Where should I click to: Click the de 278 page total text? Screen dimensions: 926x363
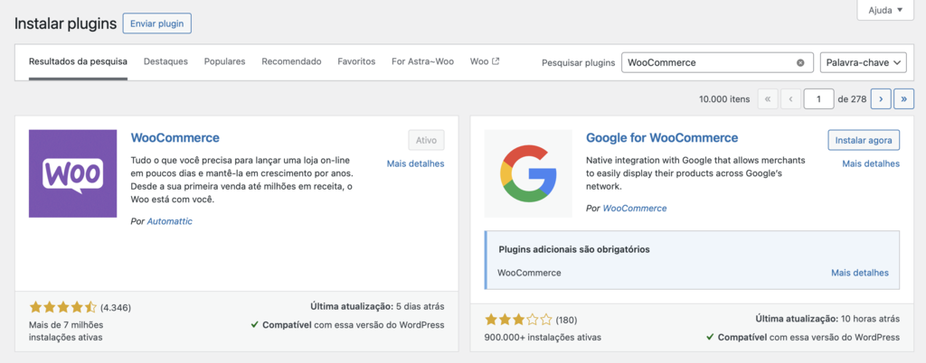click(x=852, y=99)
